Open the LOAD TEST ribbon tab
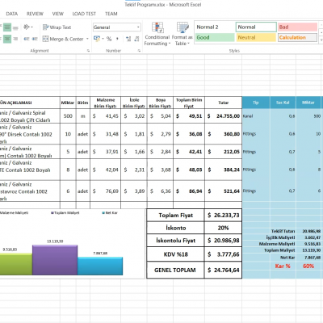 click(x=84, y=14)
